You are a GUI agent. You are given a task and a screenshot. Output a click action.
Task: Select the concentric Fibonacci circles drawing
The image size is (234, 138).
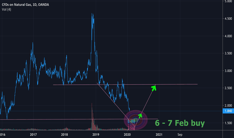click(x=136, y=120)
